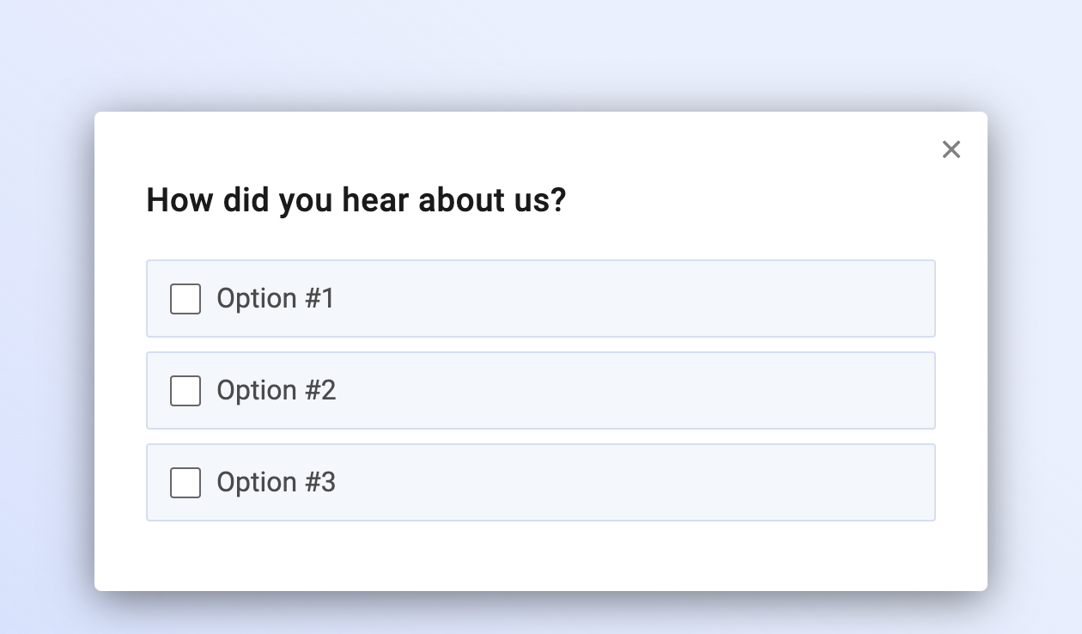Click the survey question heading

(x=357, y=199)
